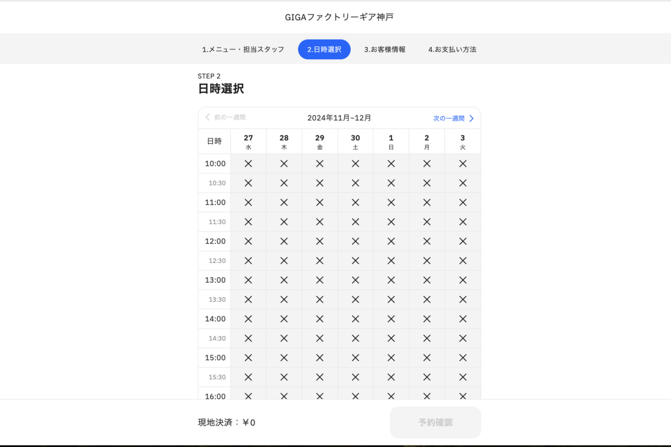The image size is (671, 447).
Task: Click the 29 金 date column header
Action: [x=320, y=142]
